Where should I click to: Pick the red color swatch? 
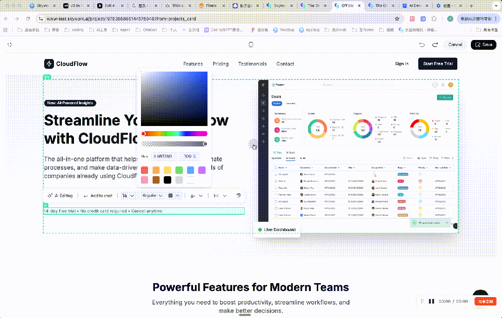[144, 170]
